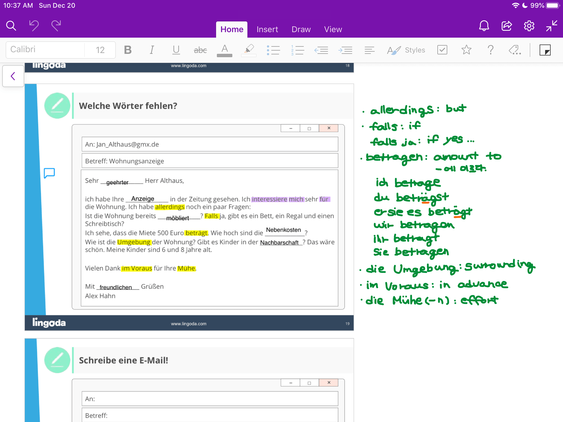
Task: Open the blue comment note icon
Action: coord(49,173)
